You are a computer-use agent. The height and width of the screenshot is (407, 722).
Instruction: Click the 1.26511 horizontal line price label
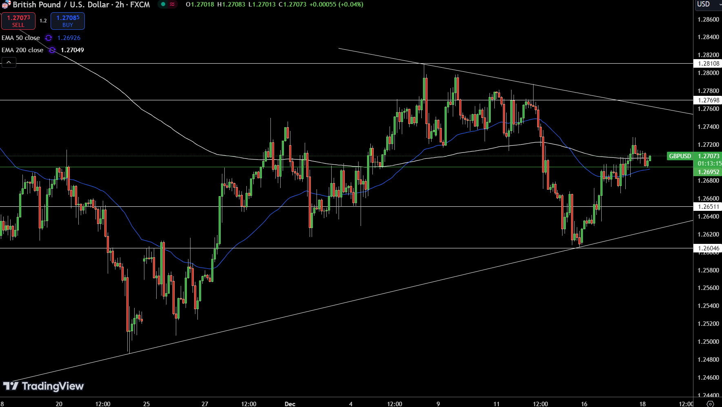[x=708, y=207]
